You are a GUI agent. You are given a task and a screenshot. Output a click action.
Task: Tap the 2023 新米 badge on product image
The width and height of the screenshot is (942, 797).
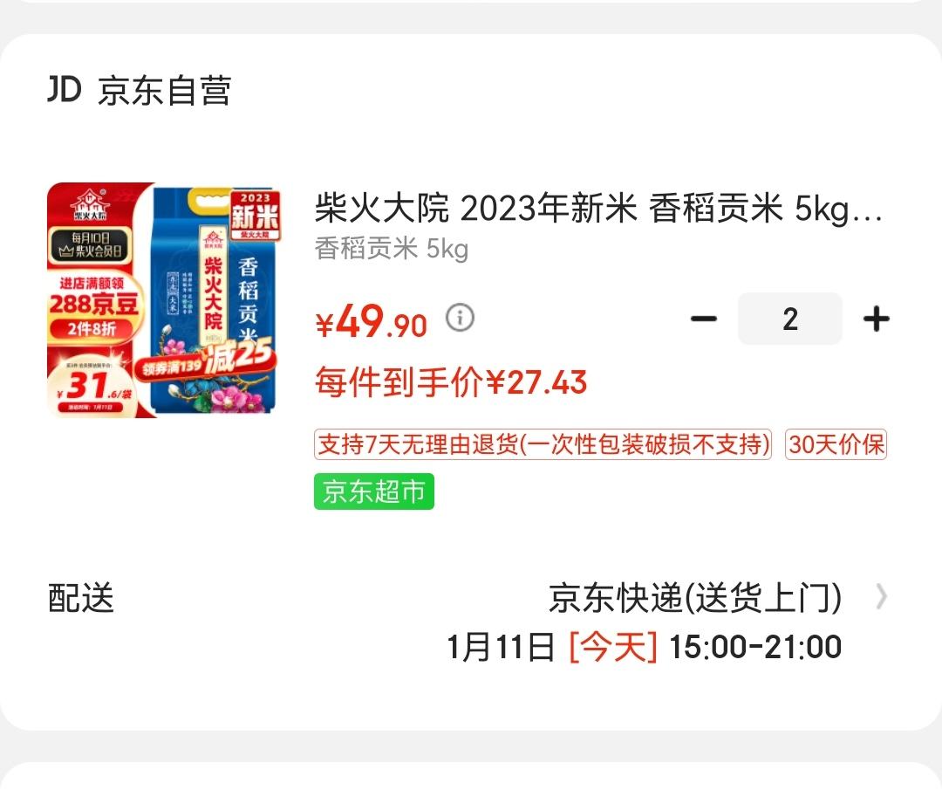(x=255, y=215)
